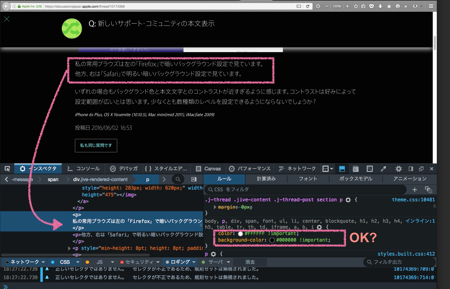Add a new CSS rule with plus
The image size is (450, 289).
click(x=415, y=190)
